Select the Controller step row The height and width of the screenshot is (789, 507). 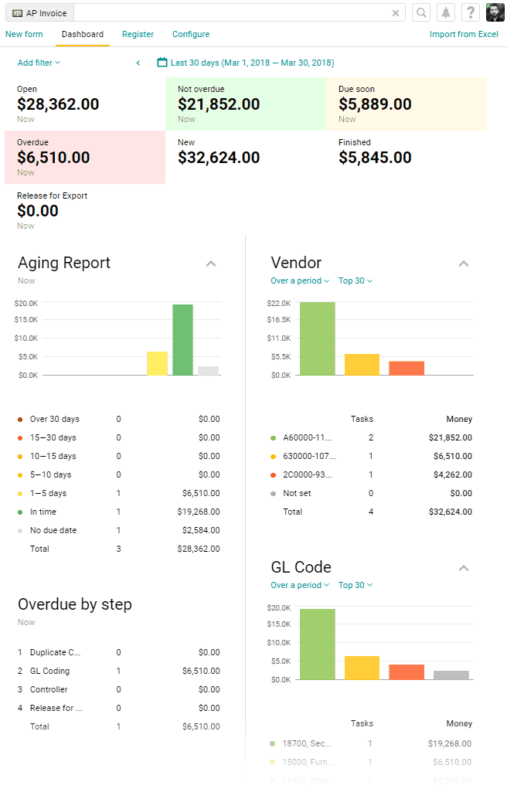119,690
